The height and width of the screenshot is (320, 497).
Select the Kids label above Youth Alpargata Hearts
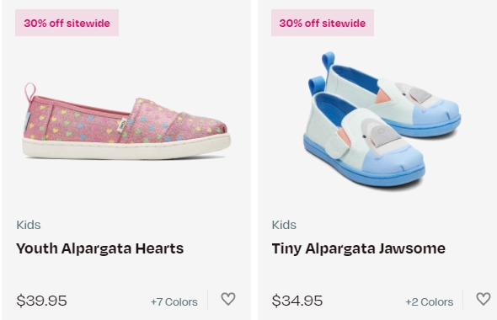point(29,225)
